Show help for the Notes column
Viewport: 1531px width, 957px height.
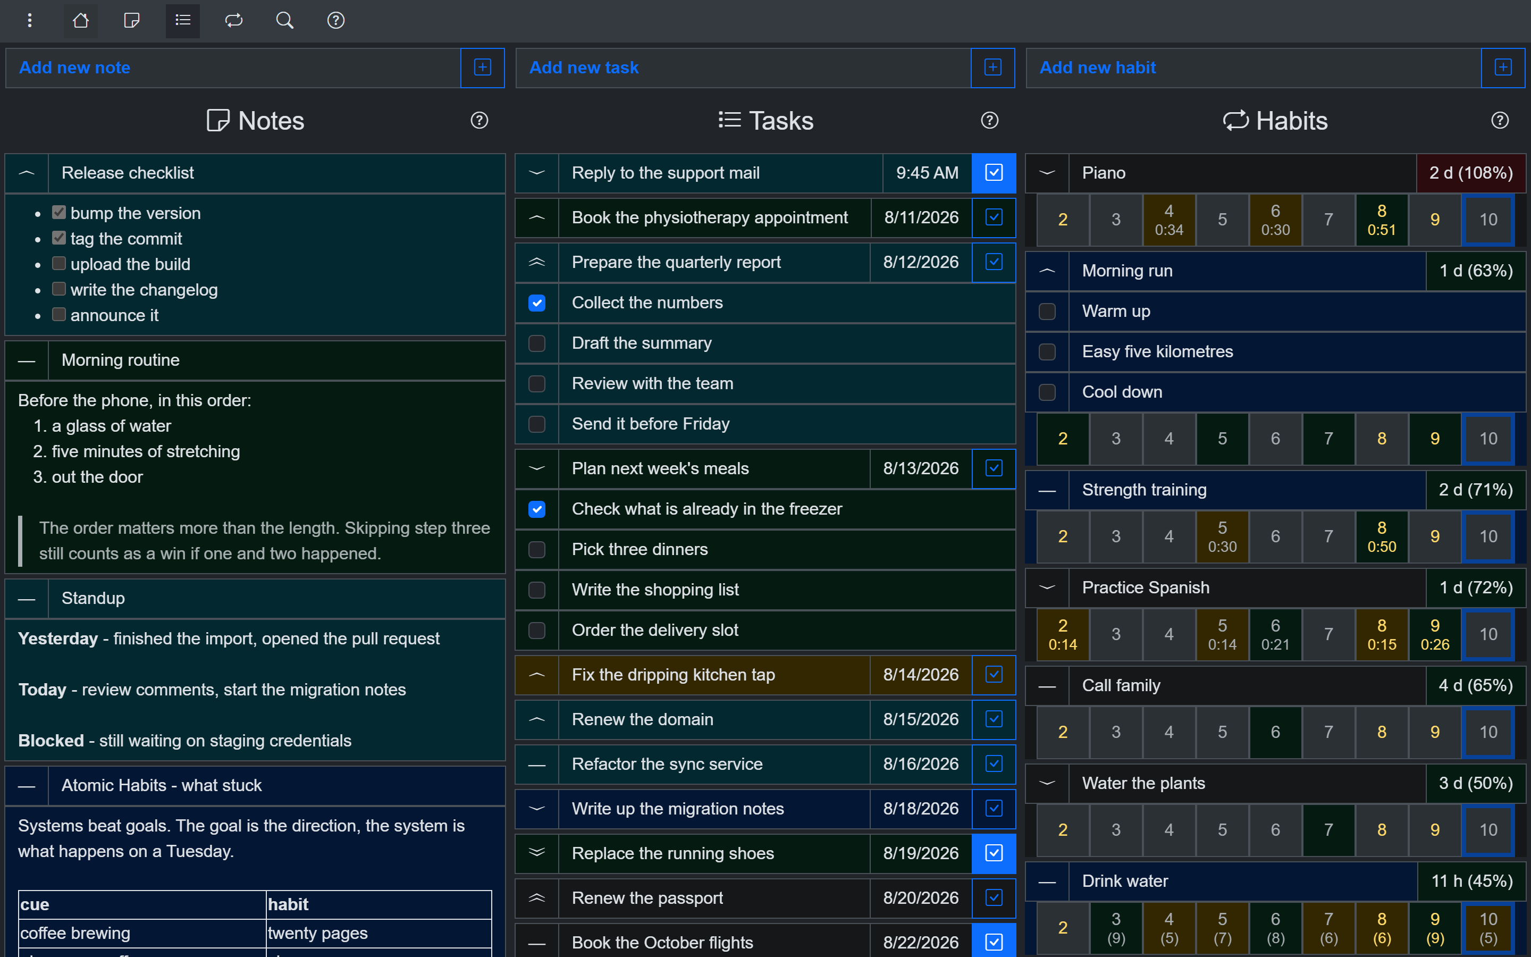tap(480, 120)
